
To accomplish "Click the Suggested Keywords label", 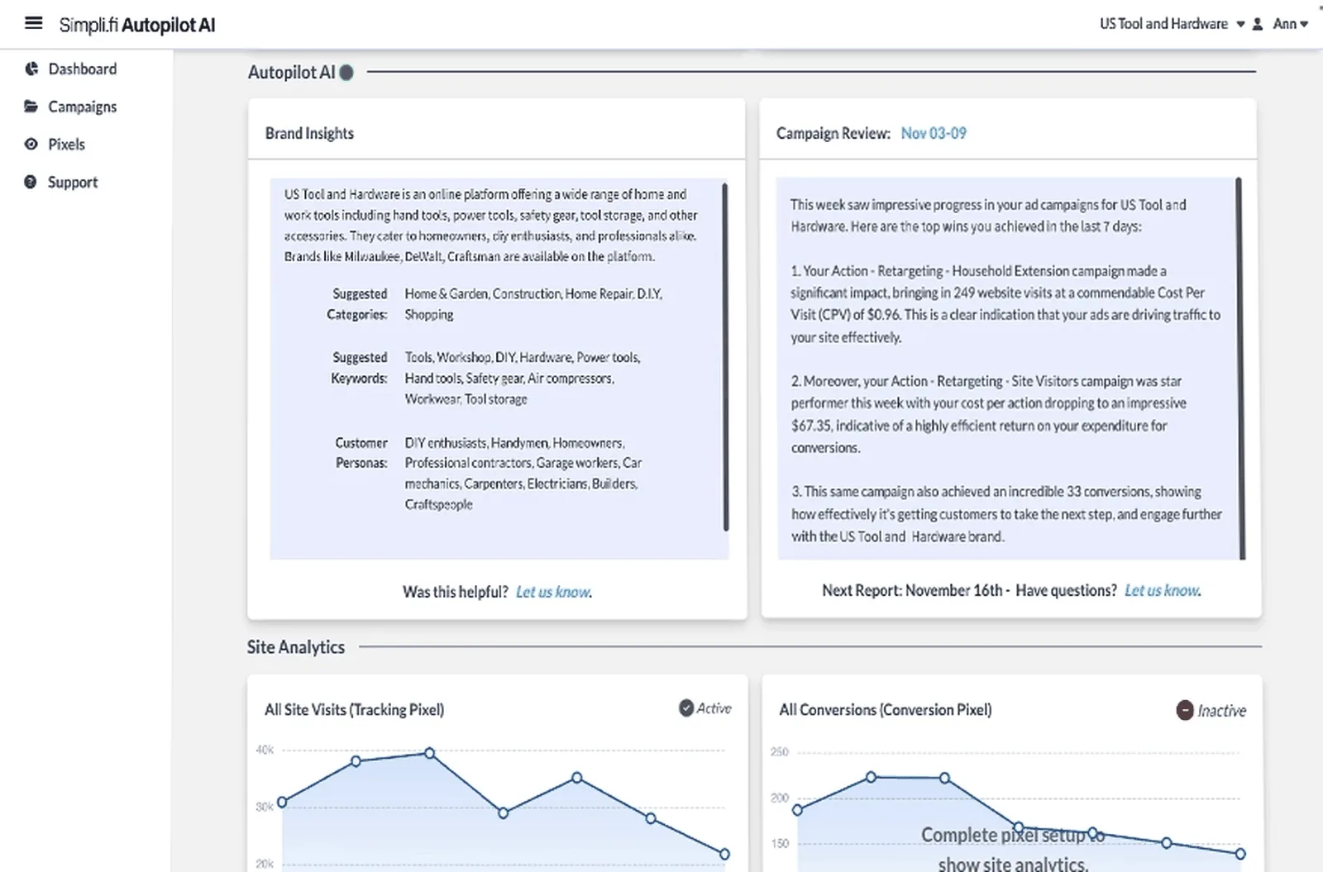I will coord(359,368).
